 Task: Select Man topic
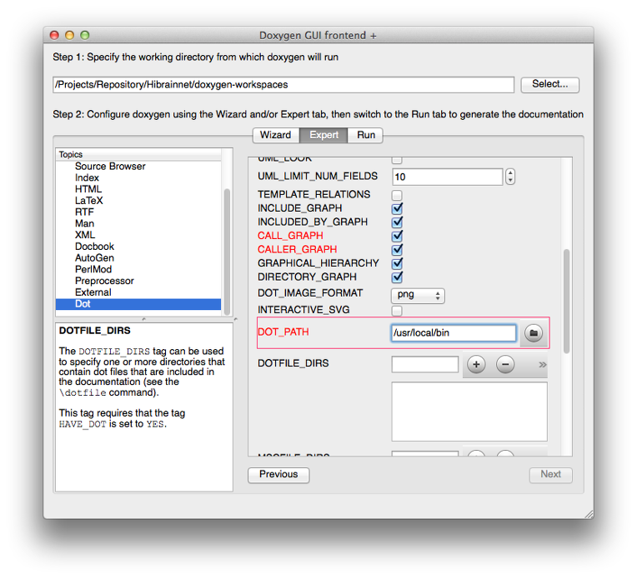(x=84, y=224)
